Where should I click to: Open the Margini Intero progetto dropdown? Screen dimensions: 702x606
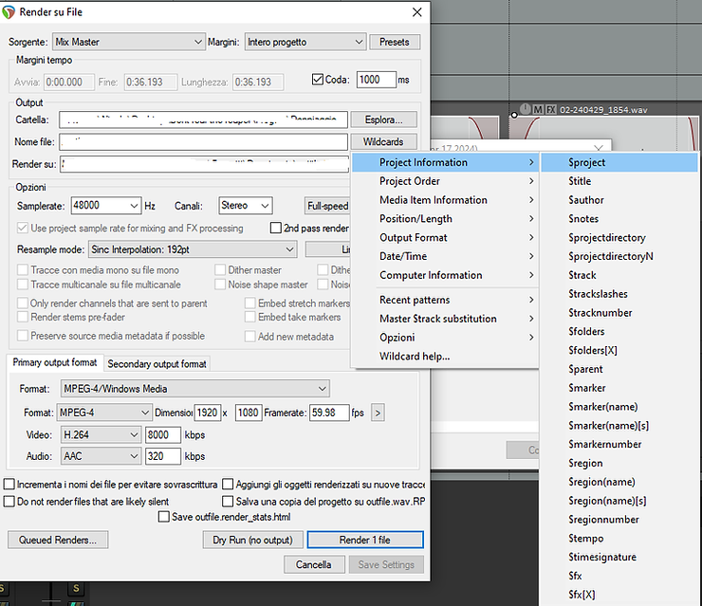pos(305,42)
